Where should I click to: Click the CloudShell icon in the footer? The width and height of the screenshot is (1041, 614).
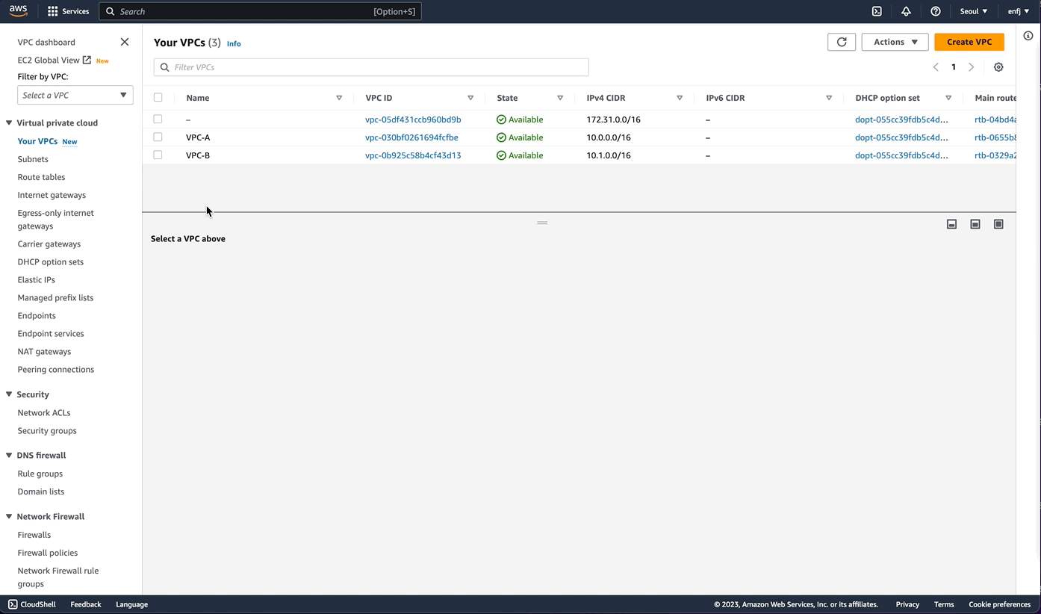pyautogui.click(x=13, y=604)
